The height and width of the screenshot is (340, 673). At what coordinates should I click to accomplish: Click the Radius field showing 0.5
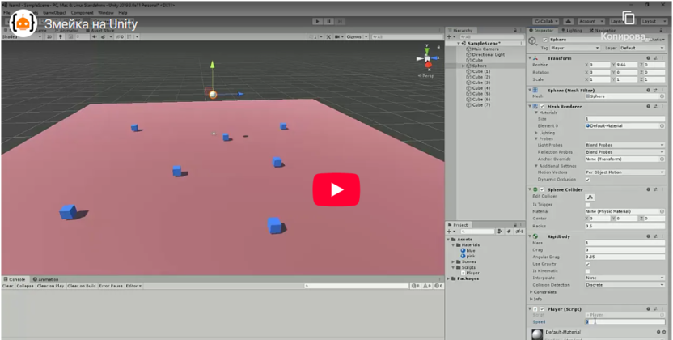pyautogui.click(x=625, y=226)
